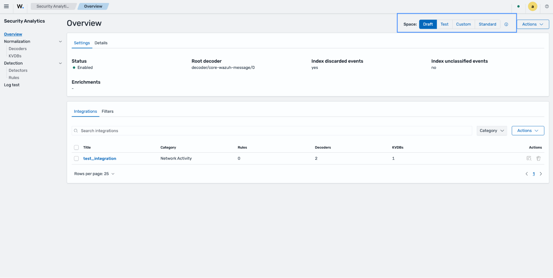Image resolution: width=553 pixels, height=278 pixels.
Task: Click the Network Activity cell
Action: (176, 159)
